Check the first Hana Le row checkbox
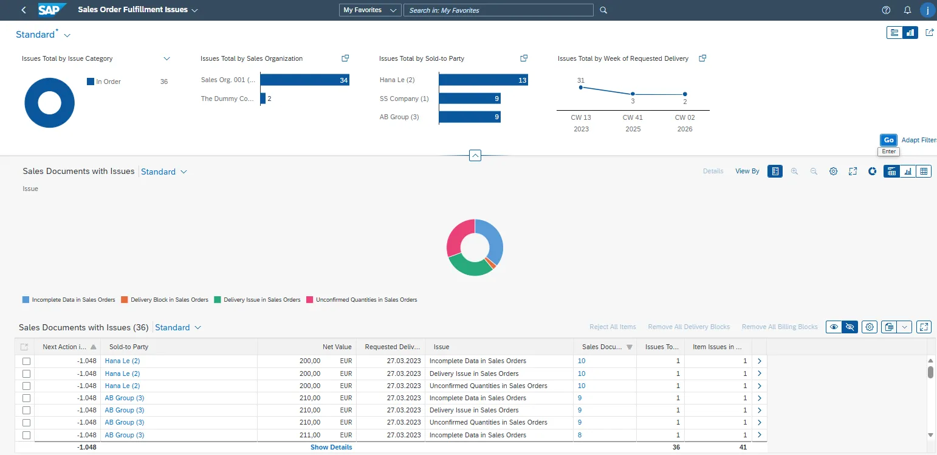Screen dimensions: 937x455 click(26, 361)
